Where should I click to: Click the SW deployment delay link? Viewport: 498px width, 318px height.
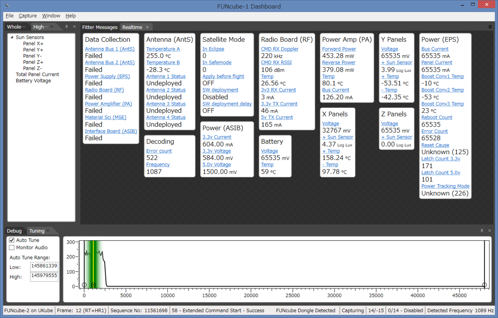(x=227, y=104)
